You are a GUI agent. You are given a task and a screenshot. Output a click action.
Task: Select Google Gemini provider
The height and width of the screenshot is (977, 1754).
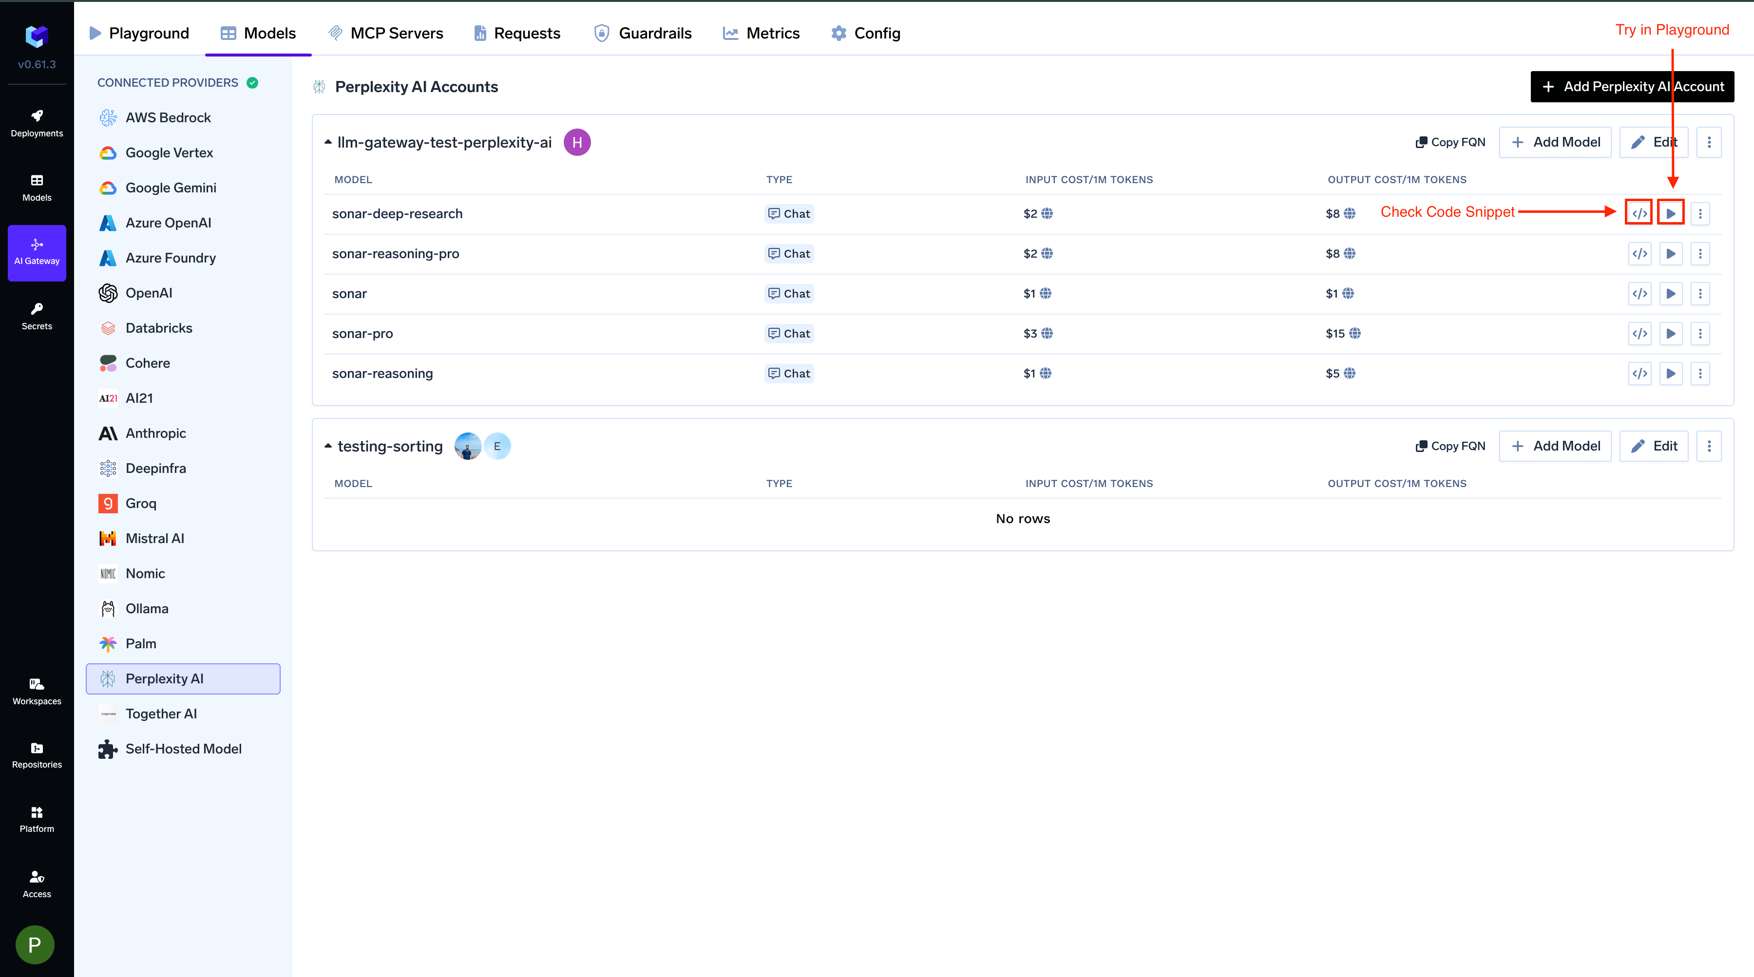[183, 188]
